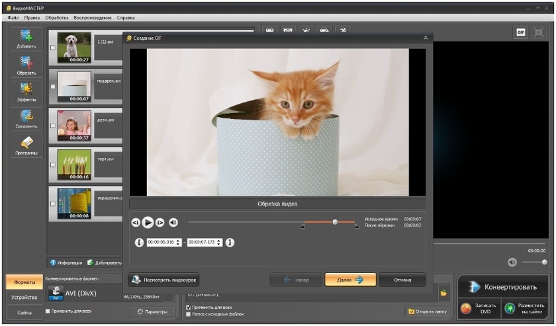Check the box next to подарок.avi

53,87
